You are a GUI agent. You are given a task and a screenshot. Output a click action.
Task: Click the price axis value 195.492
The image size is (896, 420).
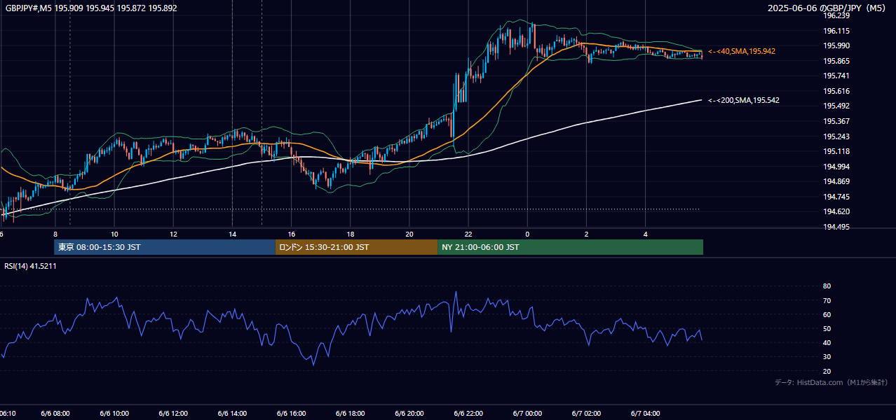(x=836, y=106)
